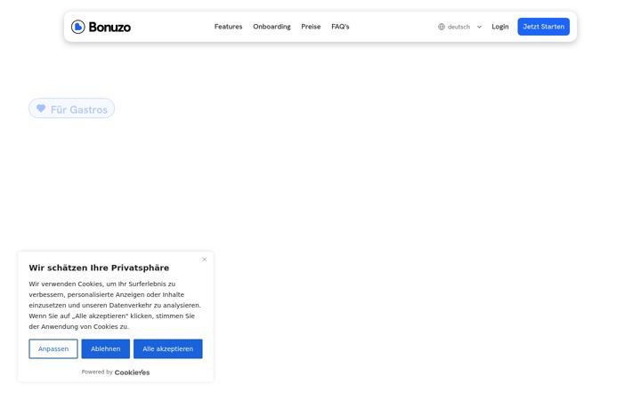Click the Jetzt Starten button
The width and height of the screenshot is (641, 400).
(543, 27)
